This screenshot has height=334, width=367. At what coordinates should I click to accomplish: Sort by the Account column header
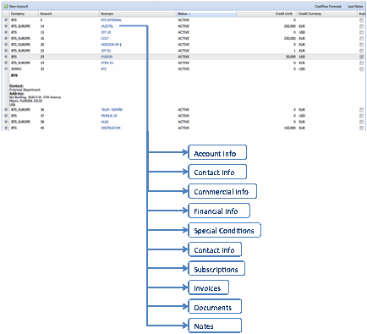click(69, 14)
